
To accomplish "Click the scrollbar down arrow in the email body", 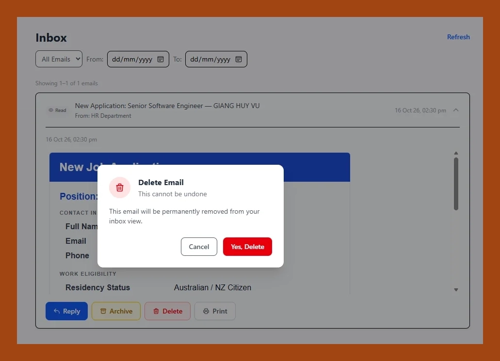I will [456, 290].
